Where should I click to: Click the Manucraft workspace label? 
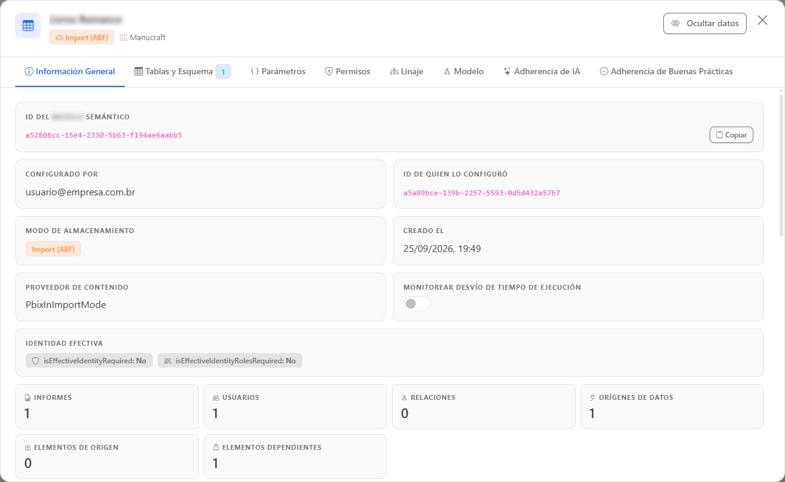pyautogui.click(x=148, y=38)
